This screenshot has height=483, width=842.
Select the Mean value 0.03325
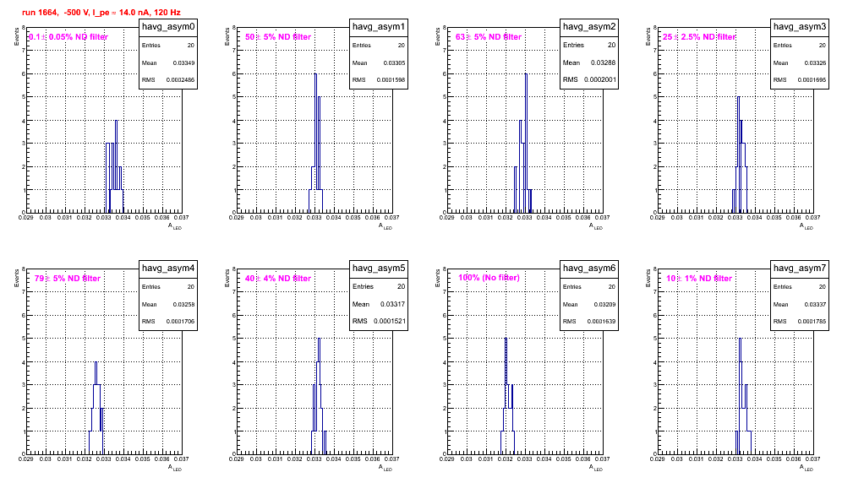(x=815, y=62)
